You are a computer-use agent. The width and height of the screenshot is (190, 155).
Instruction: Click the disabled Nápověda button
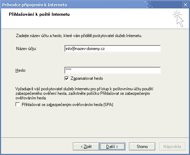[x=172, y=147]
